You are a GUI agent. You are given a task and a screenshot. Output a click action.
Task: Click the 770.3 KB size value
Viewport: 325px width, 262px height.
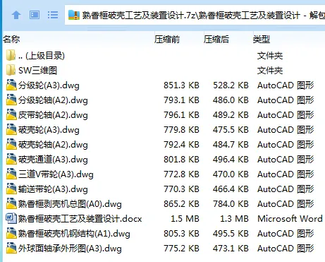181,189
